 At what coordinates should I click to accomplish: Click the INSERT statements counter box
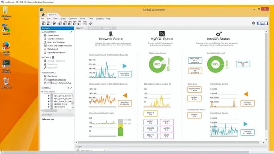150,122
